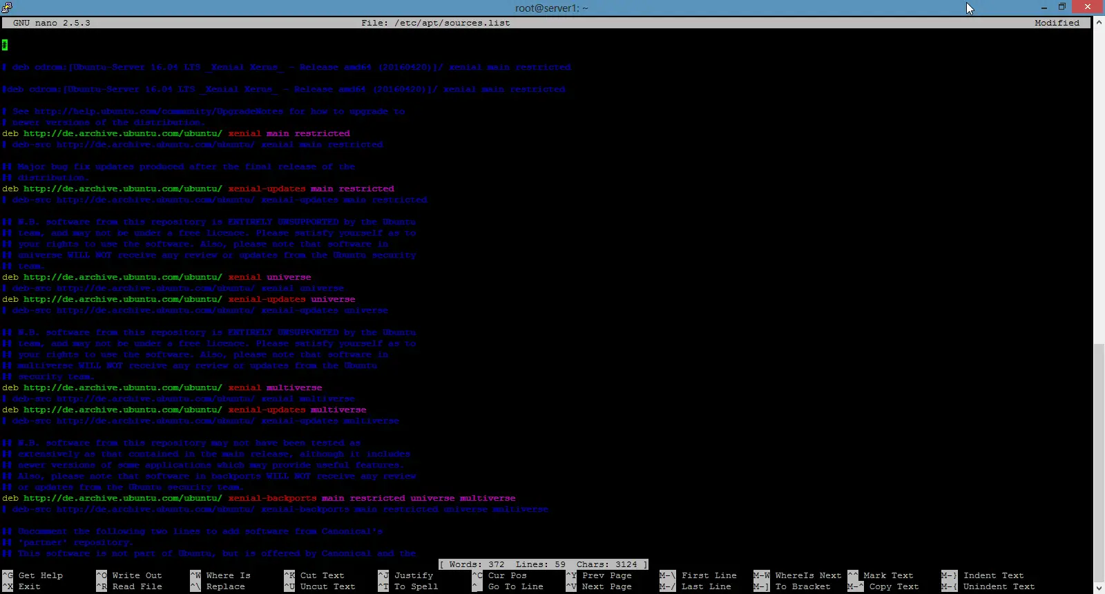Viewport: 1105px width, 594px height.
Task: Click the GNU nano 2.5.3 header text
Action: pyautogui.click(x=52, y=23)
